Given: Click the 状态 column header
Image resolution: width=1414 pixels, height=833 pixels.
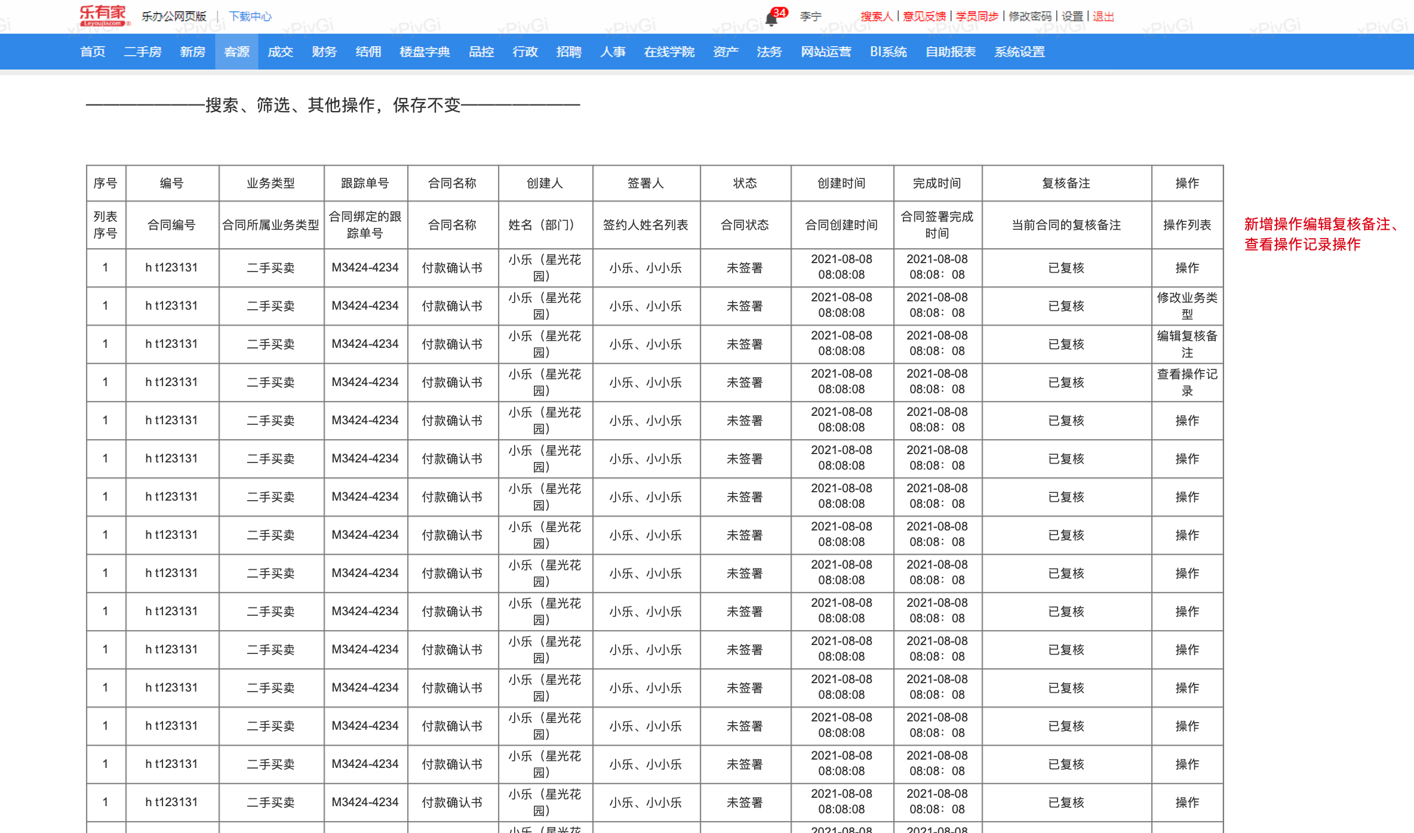Looking at the screenshot, I should (745, 183).
